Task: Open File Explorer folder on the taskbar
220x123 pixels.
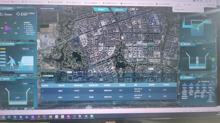Action: (x=51, y=117)
